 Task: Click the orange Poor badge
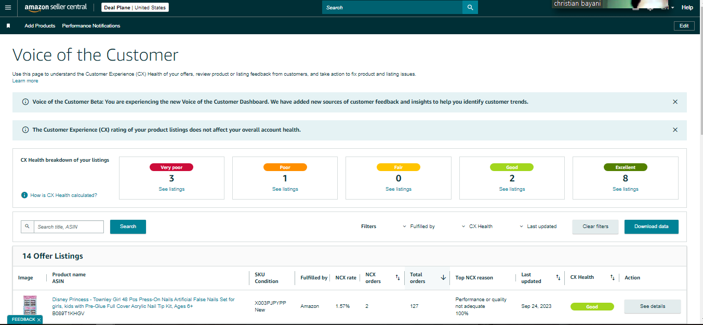click(x=285, y=167)
